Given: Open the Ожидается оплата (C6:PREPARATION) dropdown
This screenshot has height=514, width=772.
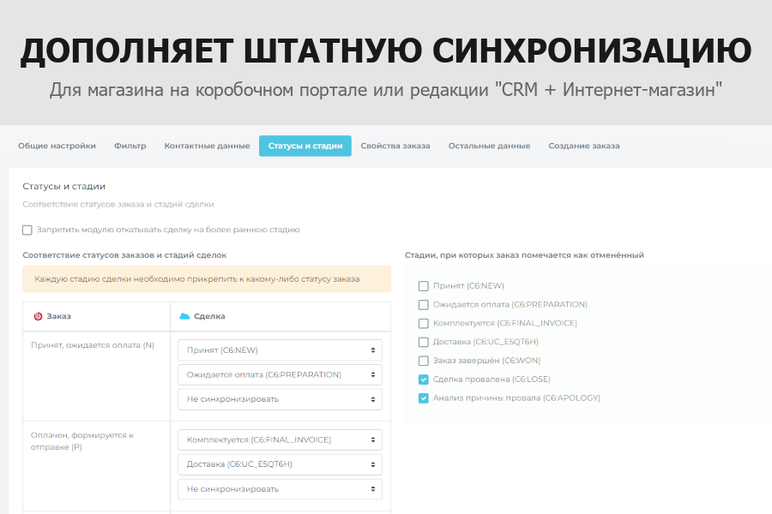Looking at the screenshot, I should [x=279, y=374].
